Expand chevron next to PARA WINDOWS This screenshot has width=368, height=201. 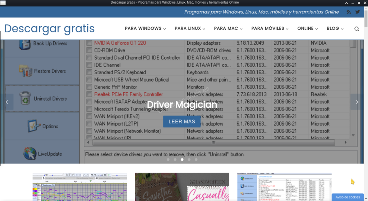point(165,29)
